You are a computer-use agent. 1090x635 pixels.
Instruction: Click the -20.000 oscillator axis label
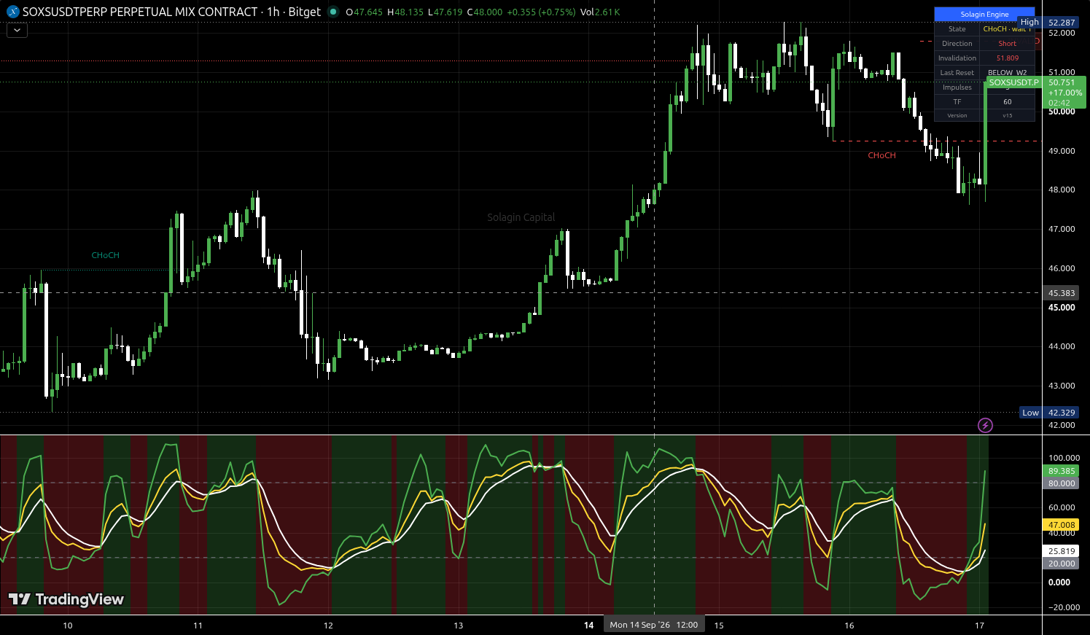click(1064, 607)
